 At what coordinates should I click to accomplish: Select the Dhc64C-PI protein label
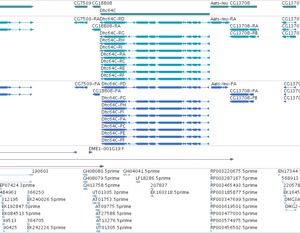113,112
